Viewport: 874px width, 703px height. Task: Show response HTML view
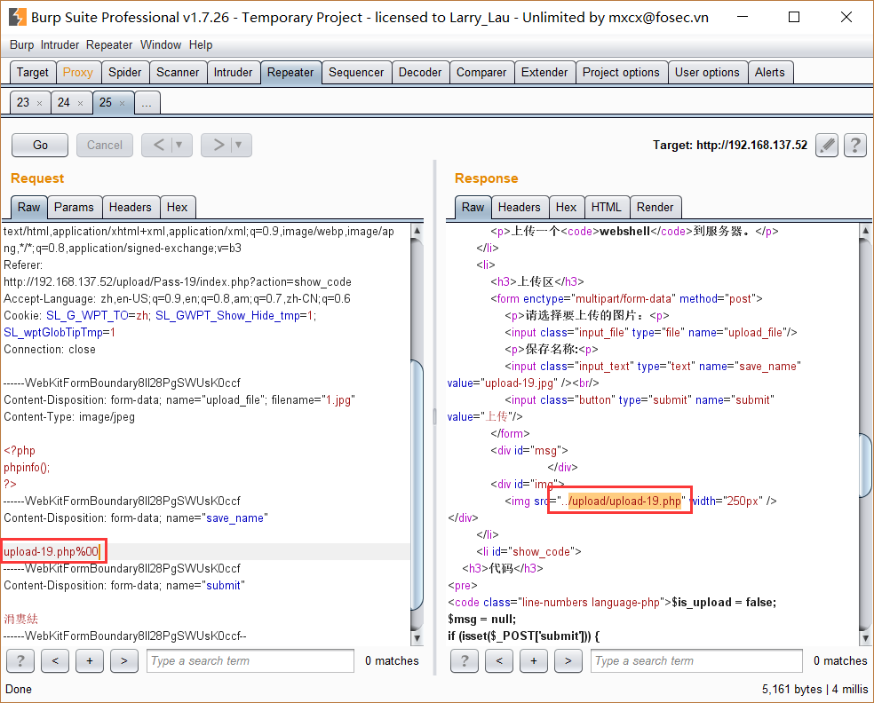pos(606,207)
